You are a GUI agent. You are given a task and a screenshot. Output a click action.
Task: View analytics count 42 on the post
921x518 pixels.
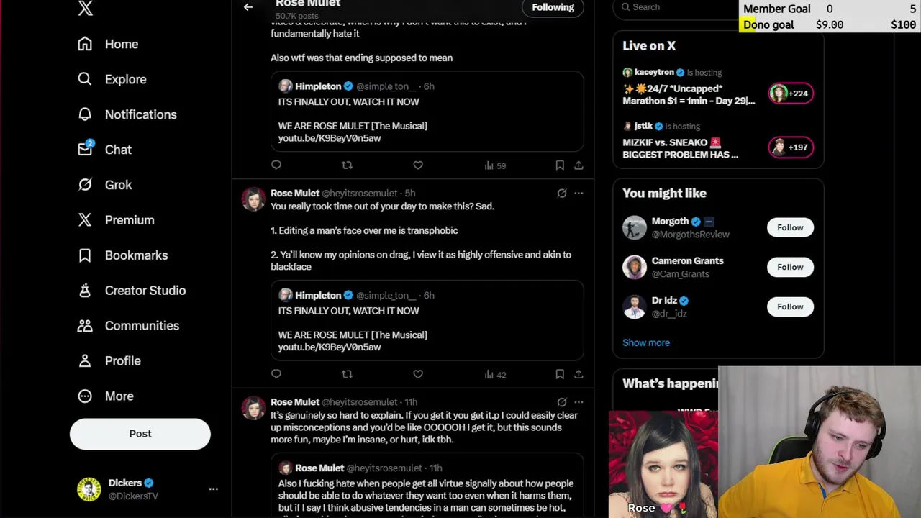coord(495,374)
